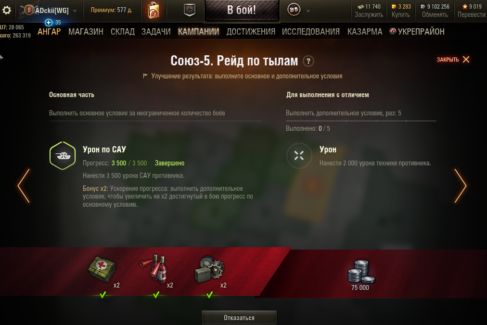Expand the battle mode dropdown arrow
The width and height of the screenshot is (487, 325).
308,11
